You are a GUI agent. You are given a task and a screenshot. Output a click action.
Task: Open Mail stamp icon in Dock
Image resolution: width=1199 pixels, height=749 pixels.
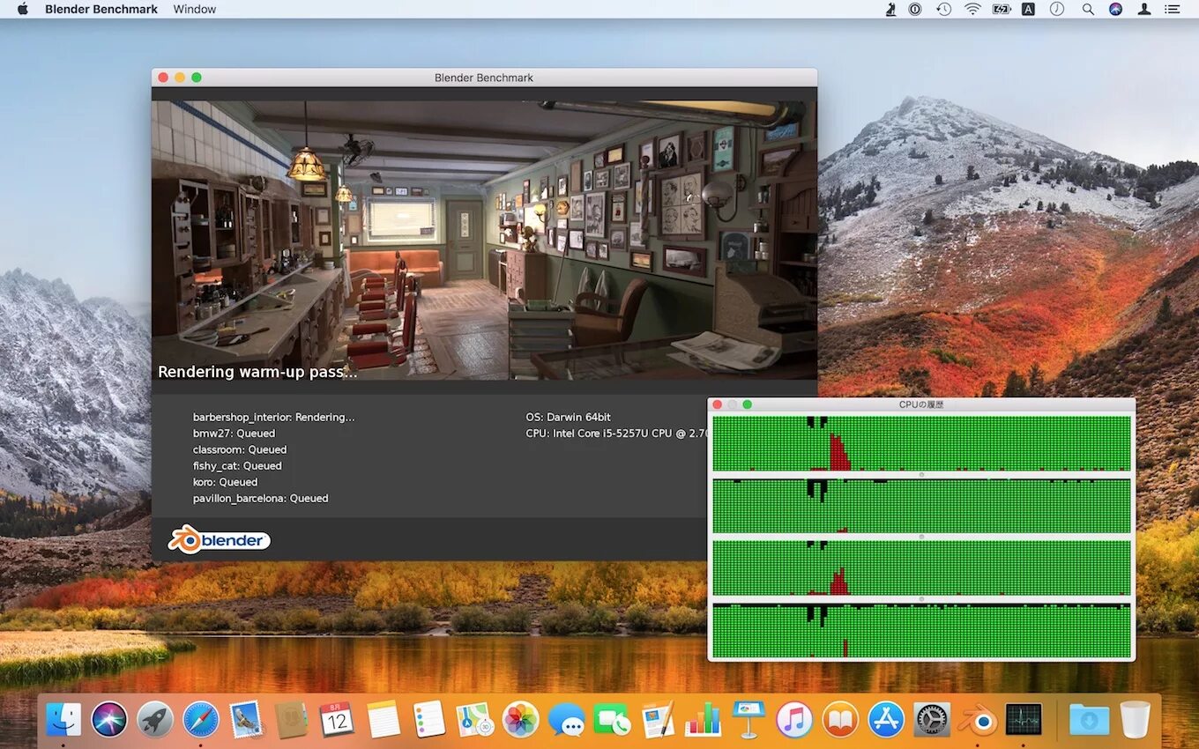(246, 719)
